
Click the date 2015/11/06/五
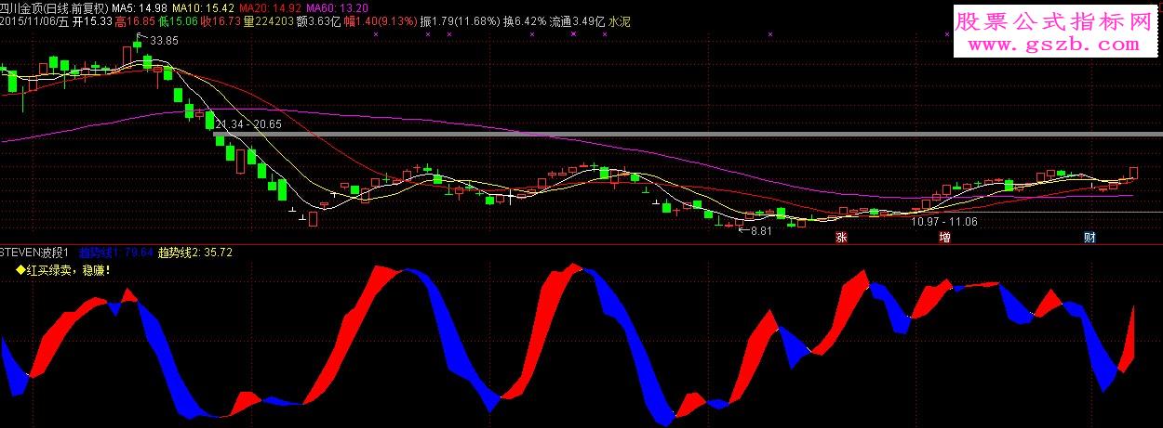click(34, 20)
